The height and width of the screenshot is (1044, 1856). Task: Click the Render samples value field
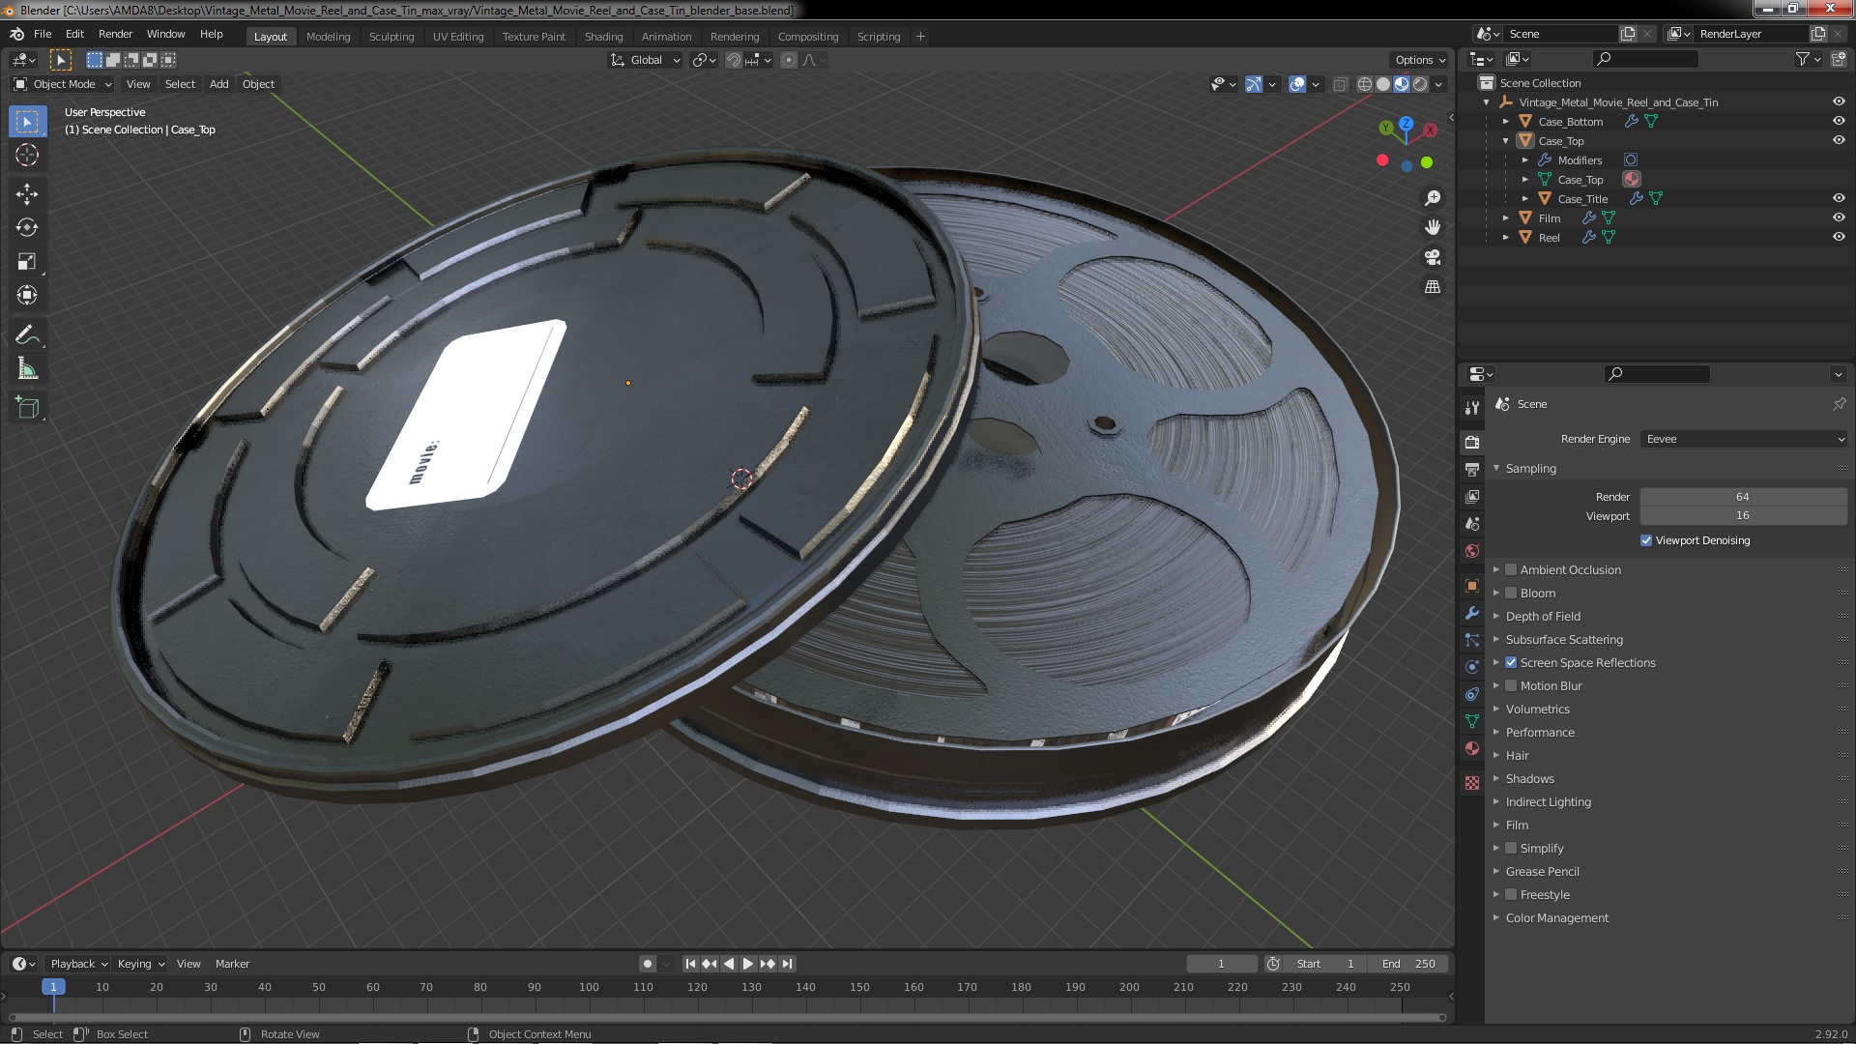pos(1744,497)
